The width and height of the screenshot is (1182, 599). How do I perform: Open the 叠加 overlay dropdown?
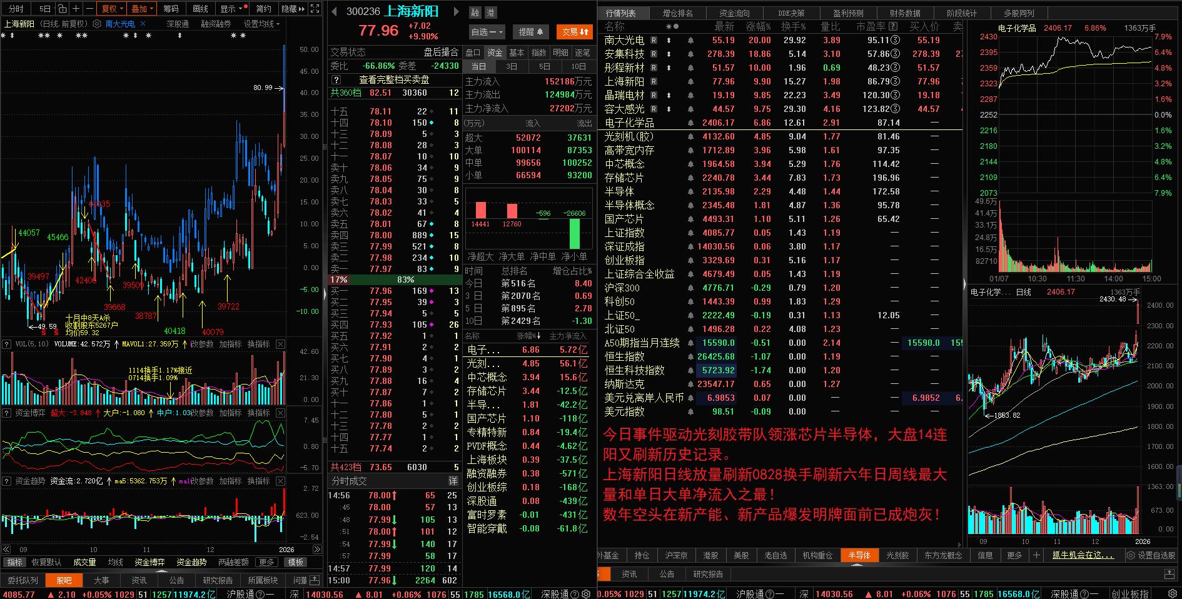click(141, 9)
